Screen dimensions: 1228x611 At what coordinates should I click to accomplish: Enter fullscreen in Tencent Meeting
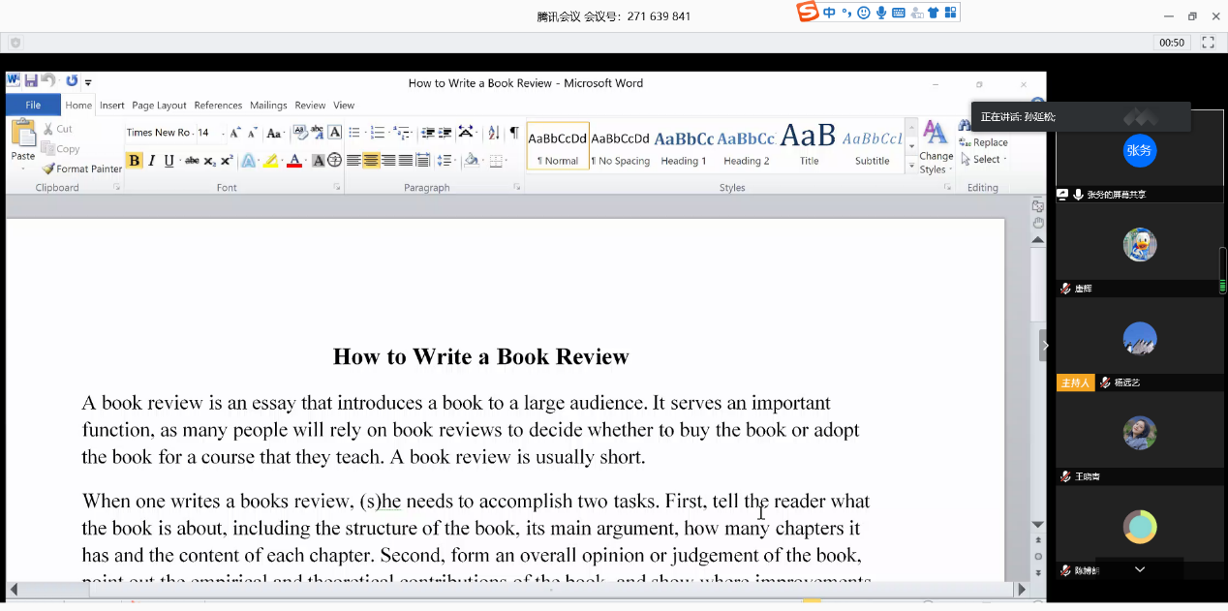(x=1208, y=43)
